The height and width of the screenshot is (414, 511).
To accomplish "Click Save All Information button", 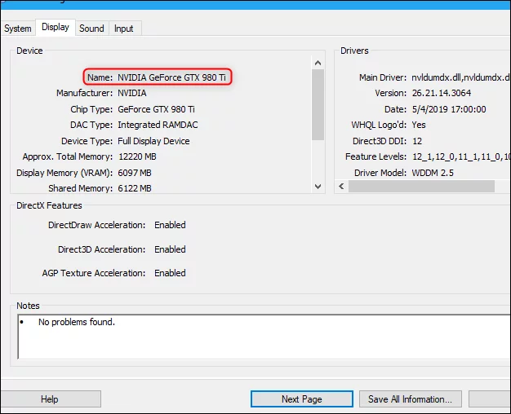I will (x=410, y=399).
